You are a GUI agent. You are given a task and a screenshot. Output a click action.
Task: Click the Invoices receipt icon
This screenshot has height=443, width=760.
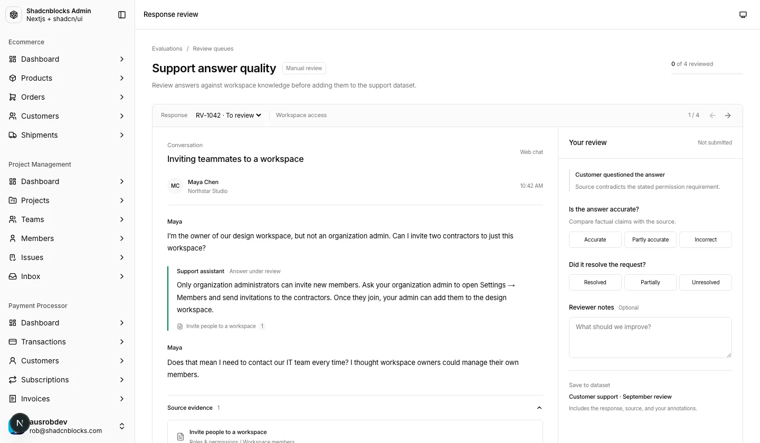13,399
